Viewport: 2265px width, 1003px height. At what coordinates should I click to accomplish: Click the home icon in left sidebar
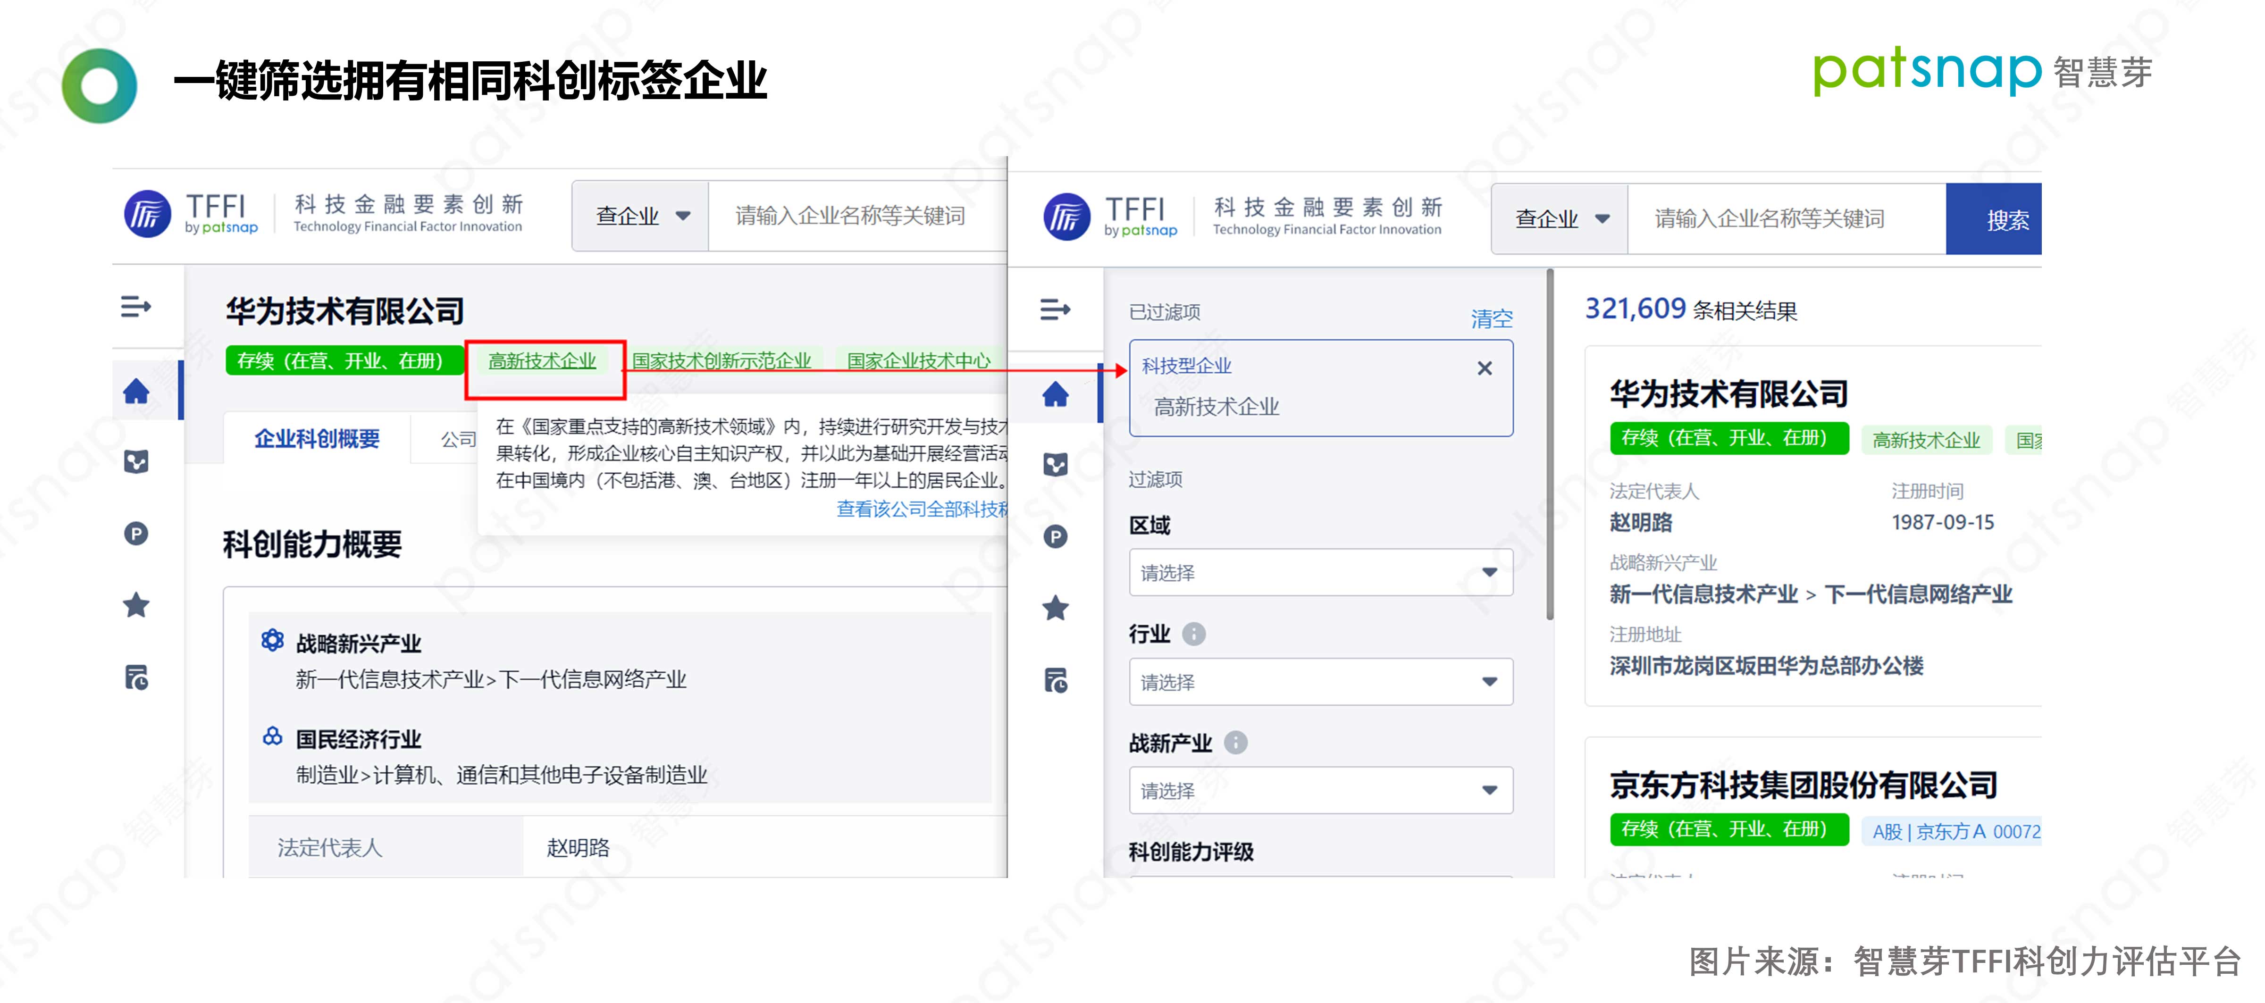136,391
